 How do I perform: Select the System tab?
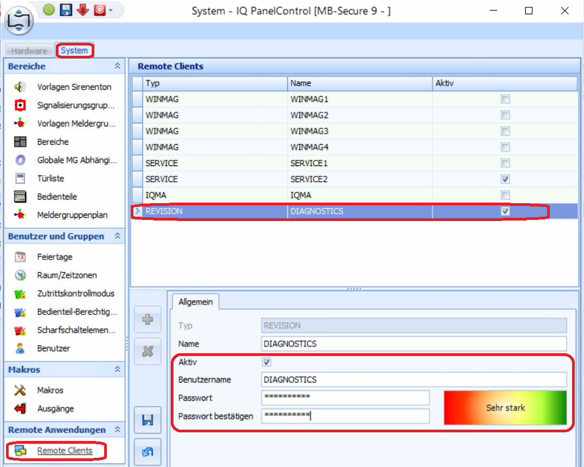tap(74, 50)
